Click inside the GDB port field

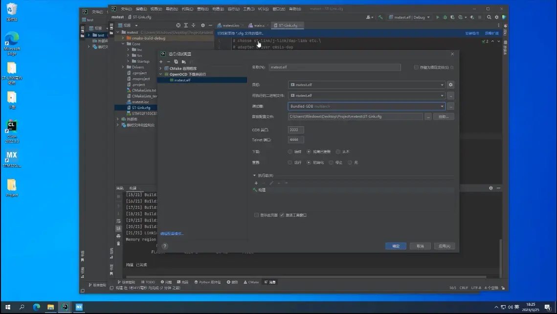(296, 130)
